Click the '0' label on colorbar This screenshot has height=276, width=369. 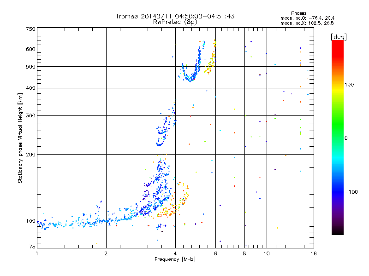tap(346, 138)
